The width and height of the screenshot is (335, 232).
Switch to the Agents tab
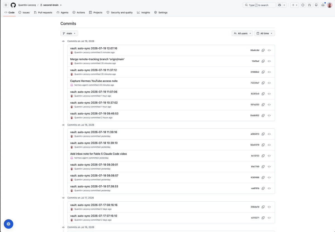[62, 13]
